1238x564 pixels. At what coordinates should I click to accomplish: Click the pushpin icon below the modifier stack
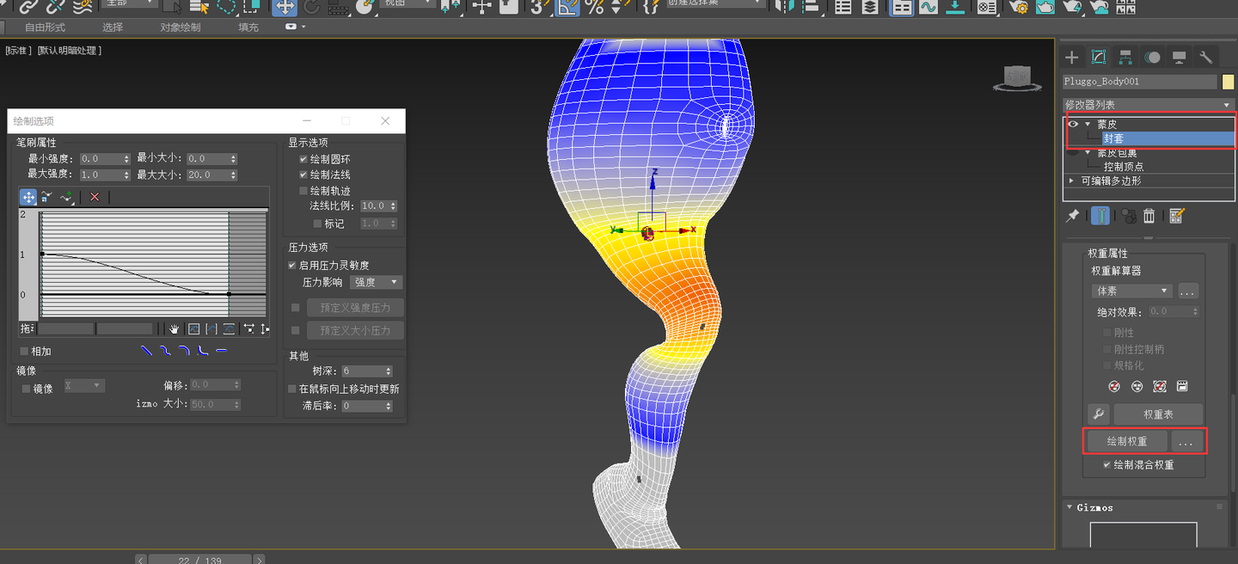click(1072, 216)
